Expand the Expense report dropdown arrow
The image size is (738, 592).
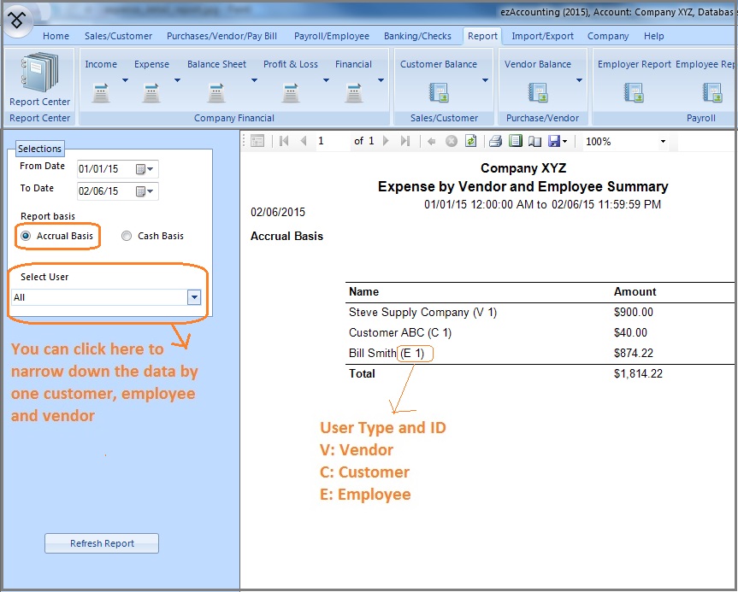177,81
